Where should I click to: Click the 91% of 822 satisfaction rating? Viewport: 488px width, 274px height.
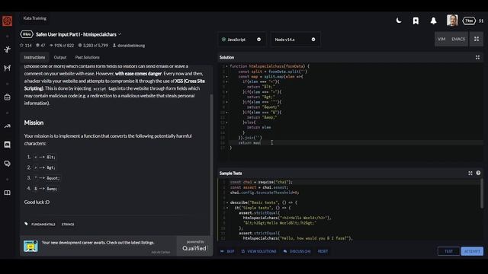pyautogui.click(x=62, y=46)
